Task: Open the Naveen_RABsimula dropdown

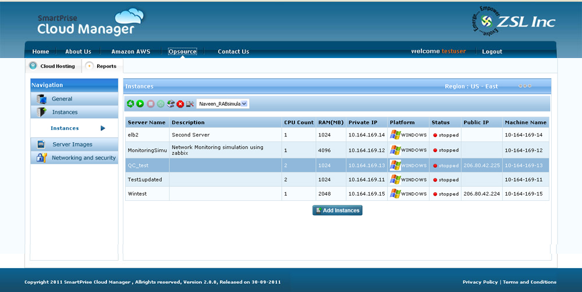Action: coord(223,104)
